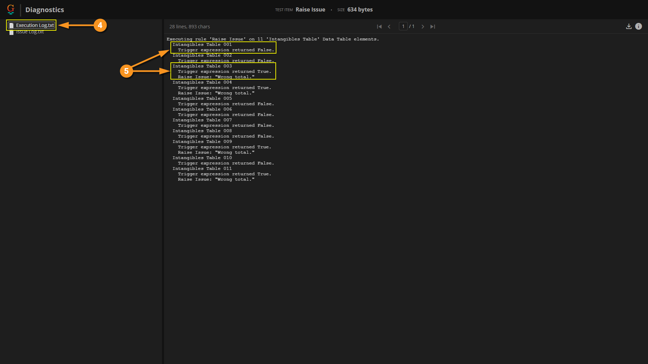This screenshot has height=364, width=648.
Task: Download the log file
Action: coord(629,26)
